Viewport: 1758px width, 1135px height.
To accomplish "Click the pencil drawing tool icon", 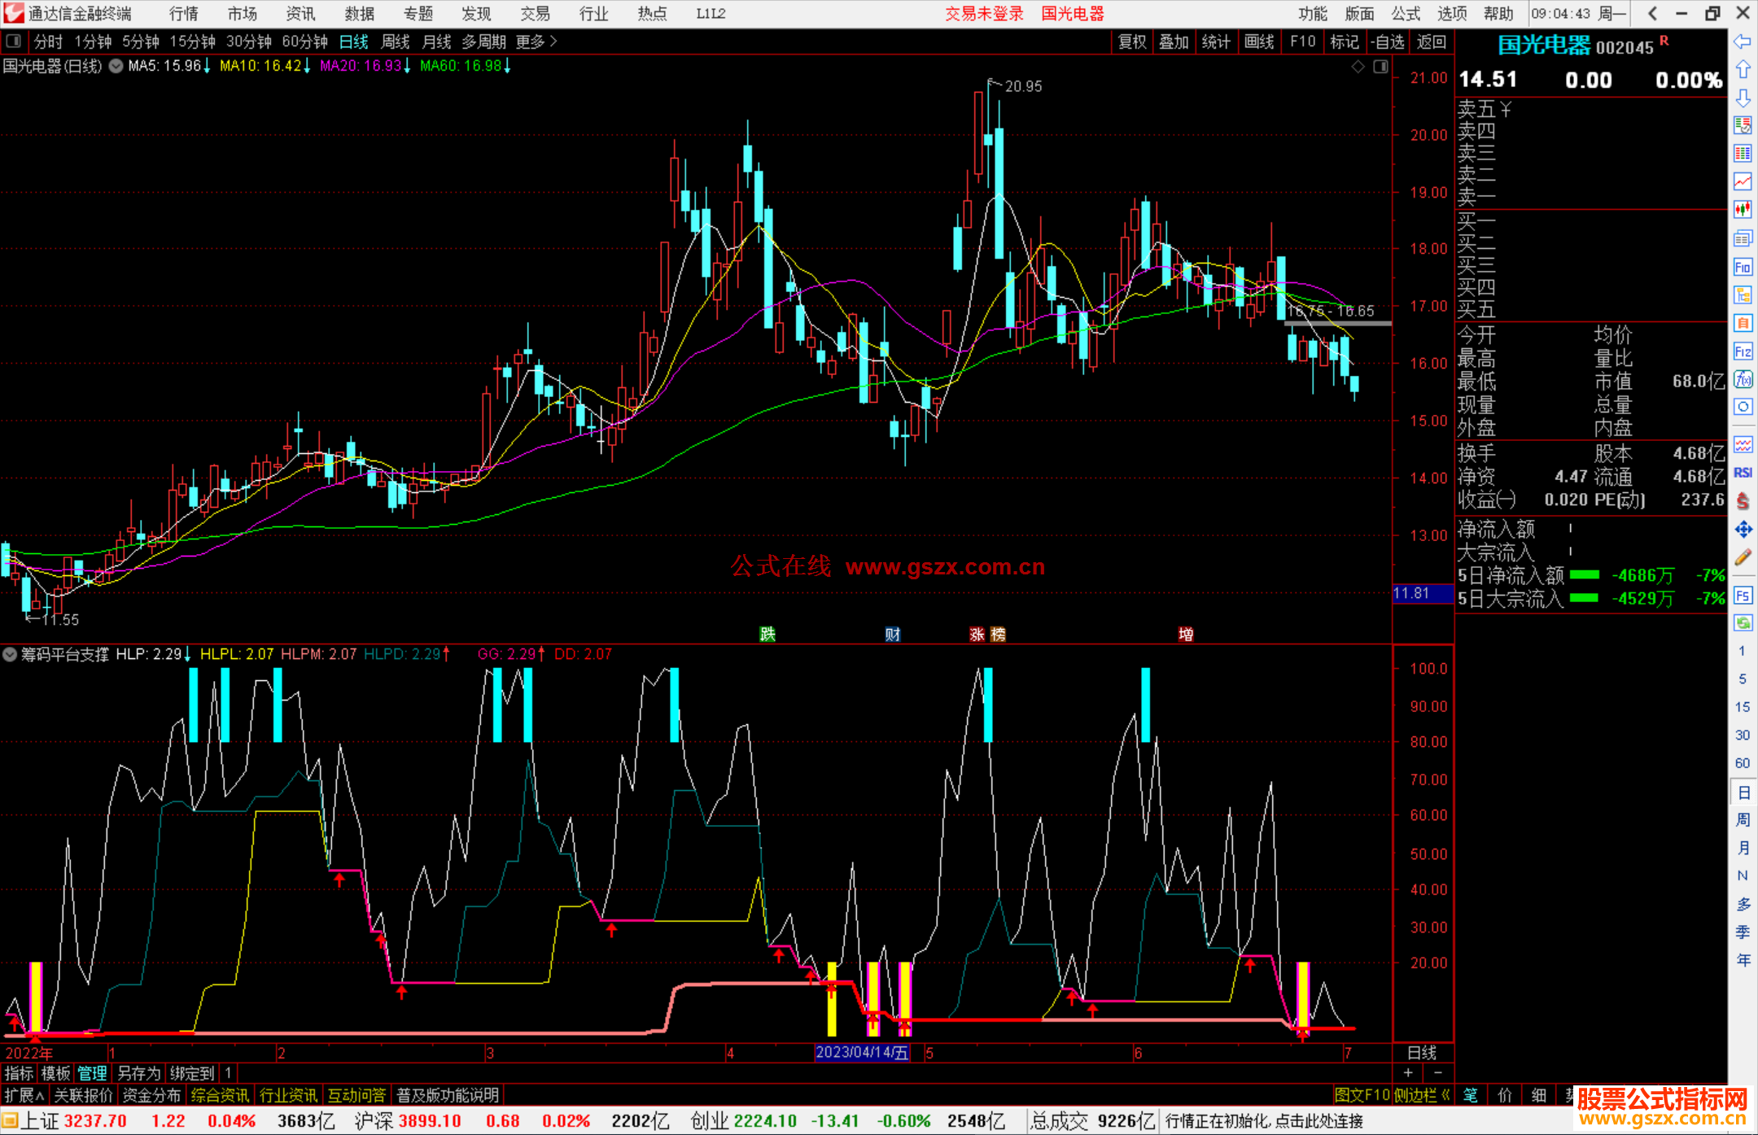I will point(1743,558).
